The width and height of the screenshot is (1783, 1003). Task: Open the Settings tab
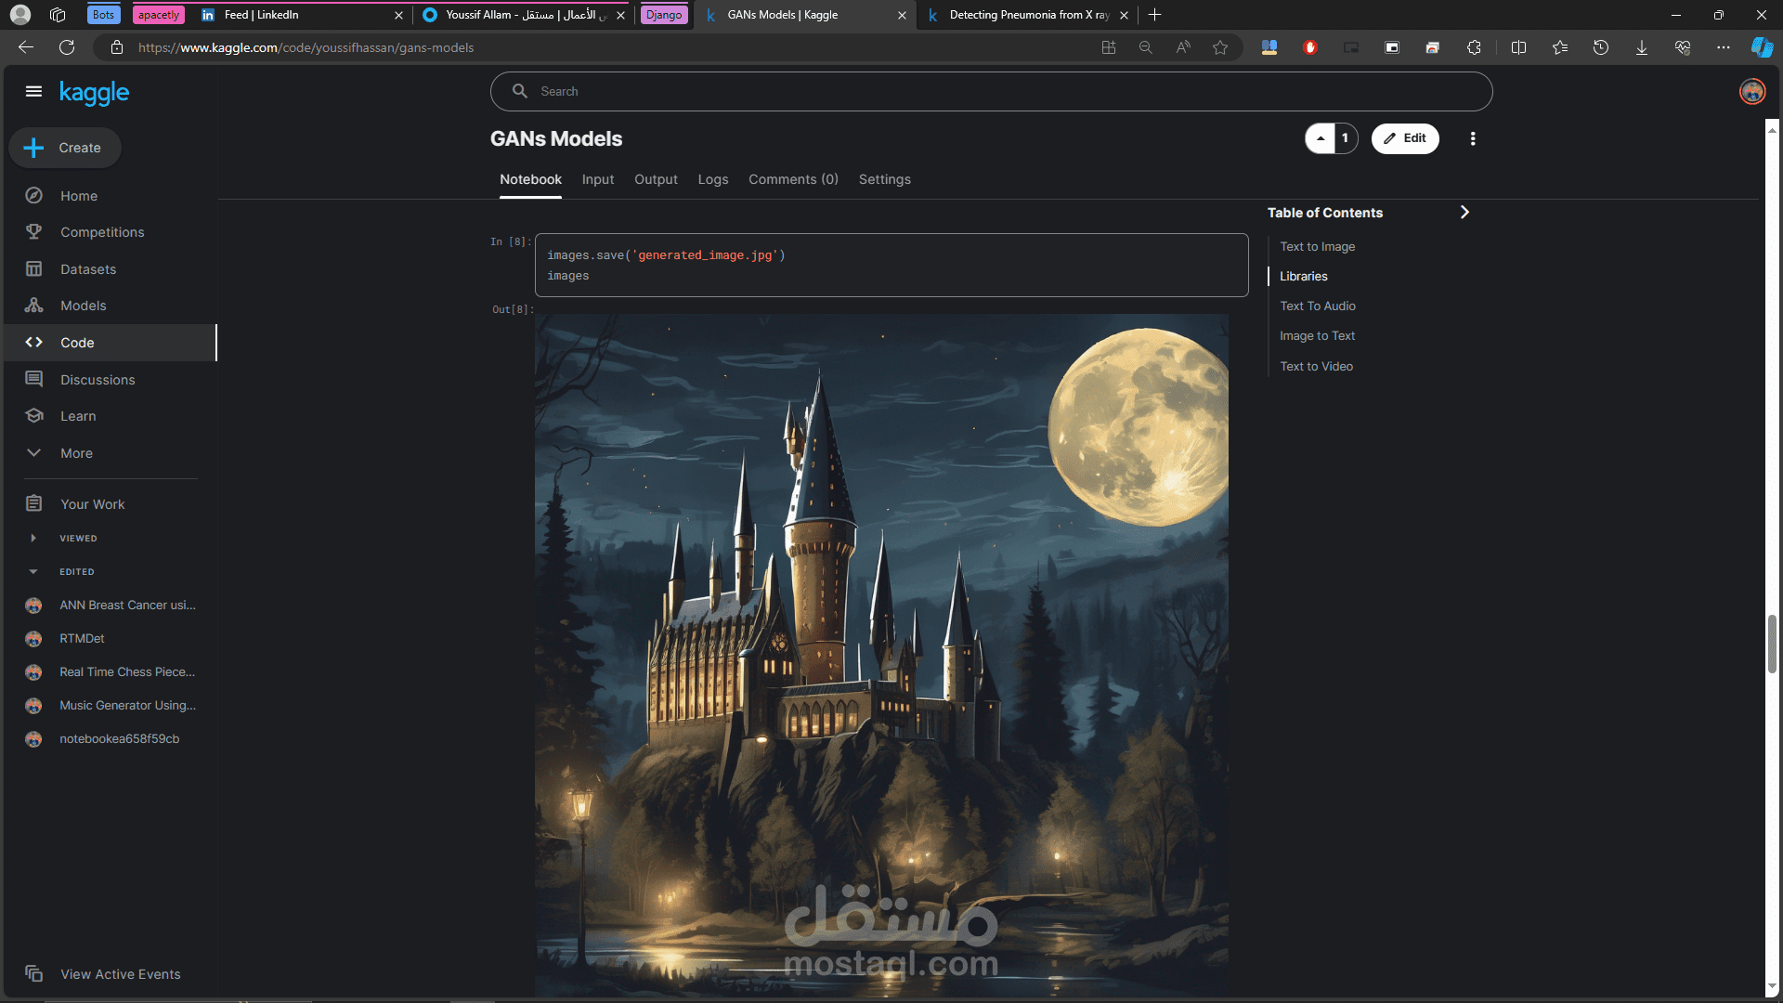click(x=884, y=179)
